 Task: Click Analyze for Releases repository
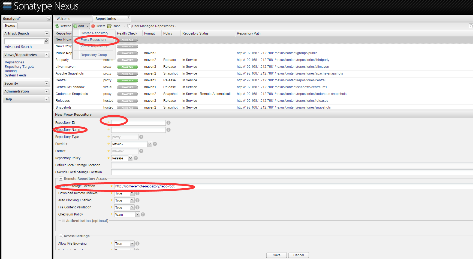pyautogui.click(x=127, y=101)
